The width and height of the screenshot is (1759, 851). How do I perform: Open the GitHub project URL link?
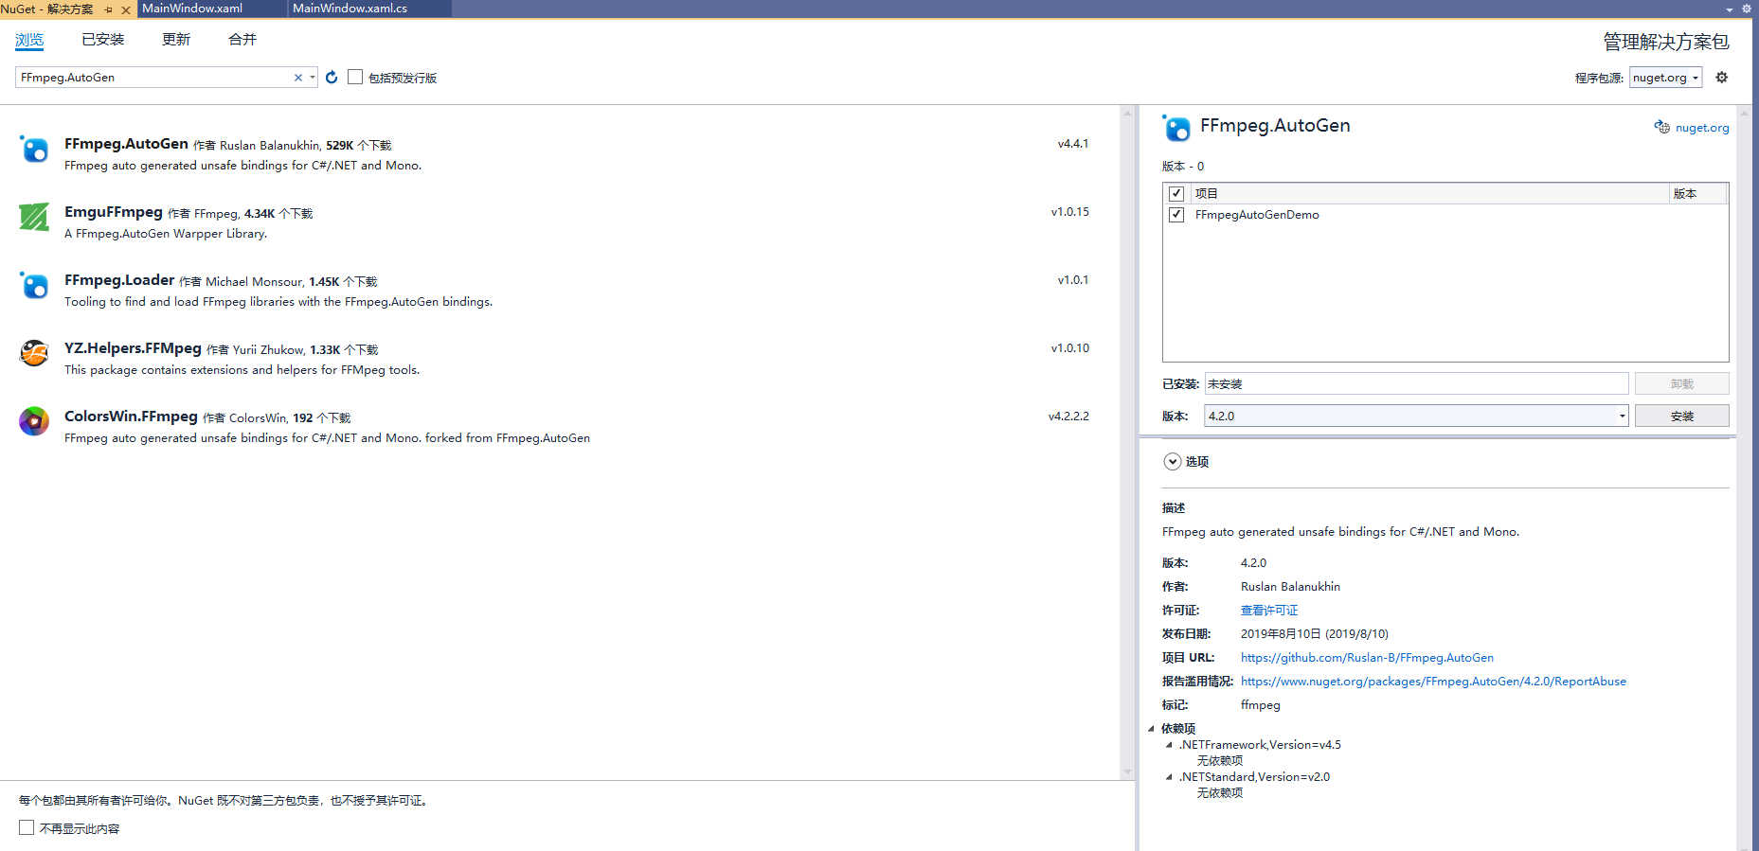1367,658
